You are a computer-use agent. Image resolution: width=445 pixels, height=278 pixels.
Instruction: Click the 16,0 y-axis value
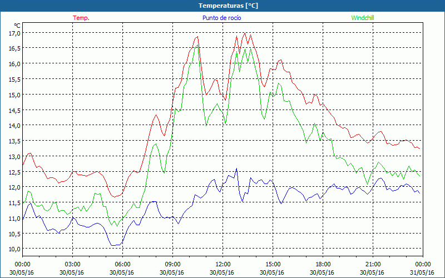pyautogui.click(x=14, y=64)
